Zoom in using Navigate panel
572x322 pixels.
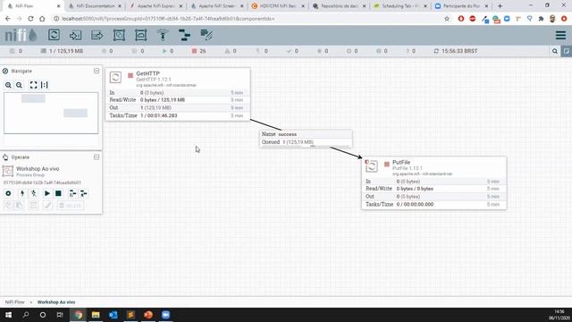point(8,85)
